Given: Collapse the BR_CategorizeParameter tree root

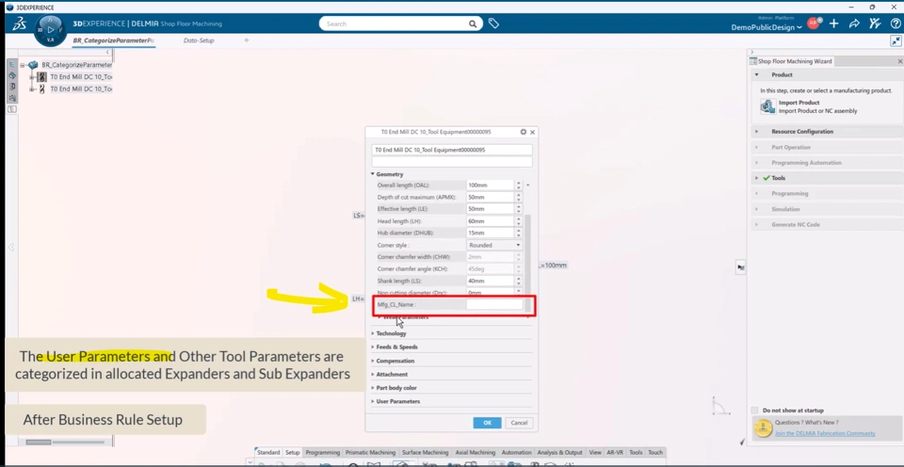Looking at the screenshot, I should 23,65.
